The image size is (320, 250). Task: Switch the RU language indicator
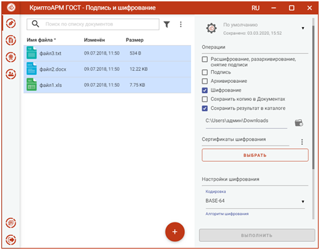click(x=255, y=8)
